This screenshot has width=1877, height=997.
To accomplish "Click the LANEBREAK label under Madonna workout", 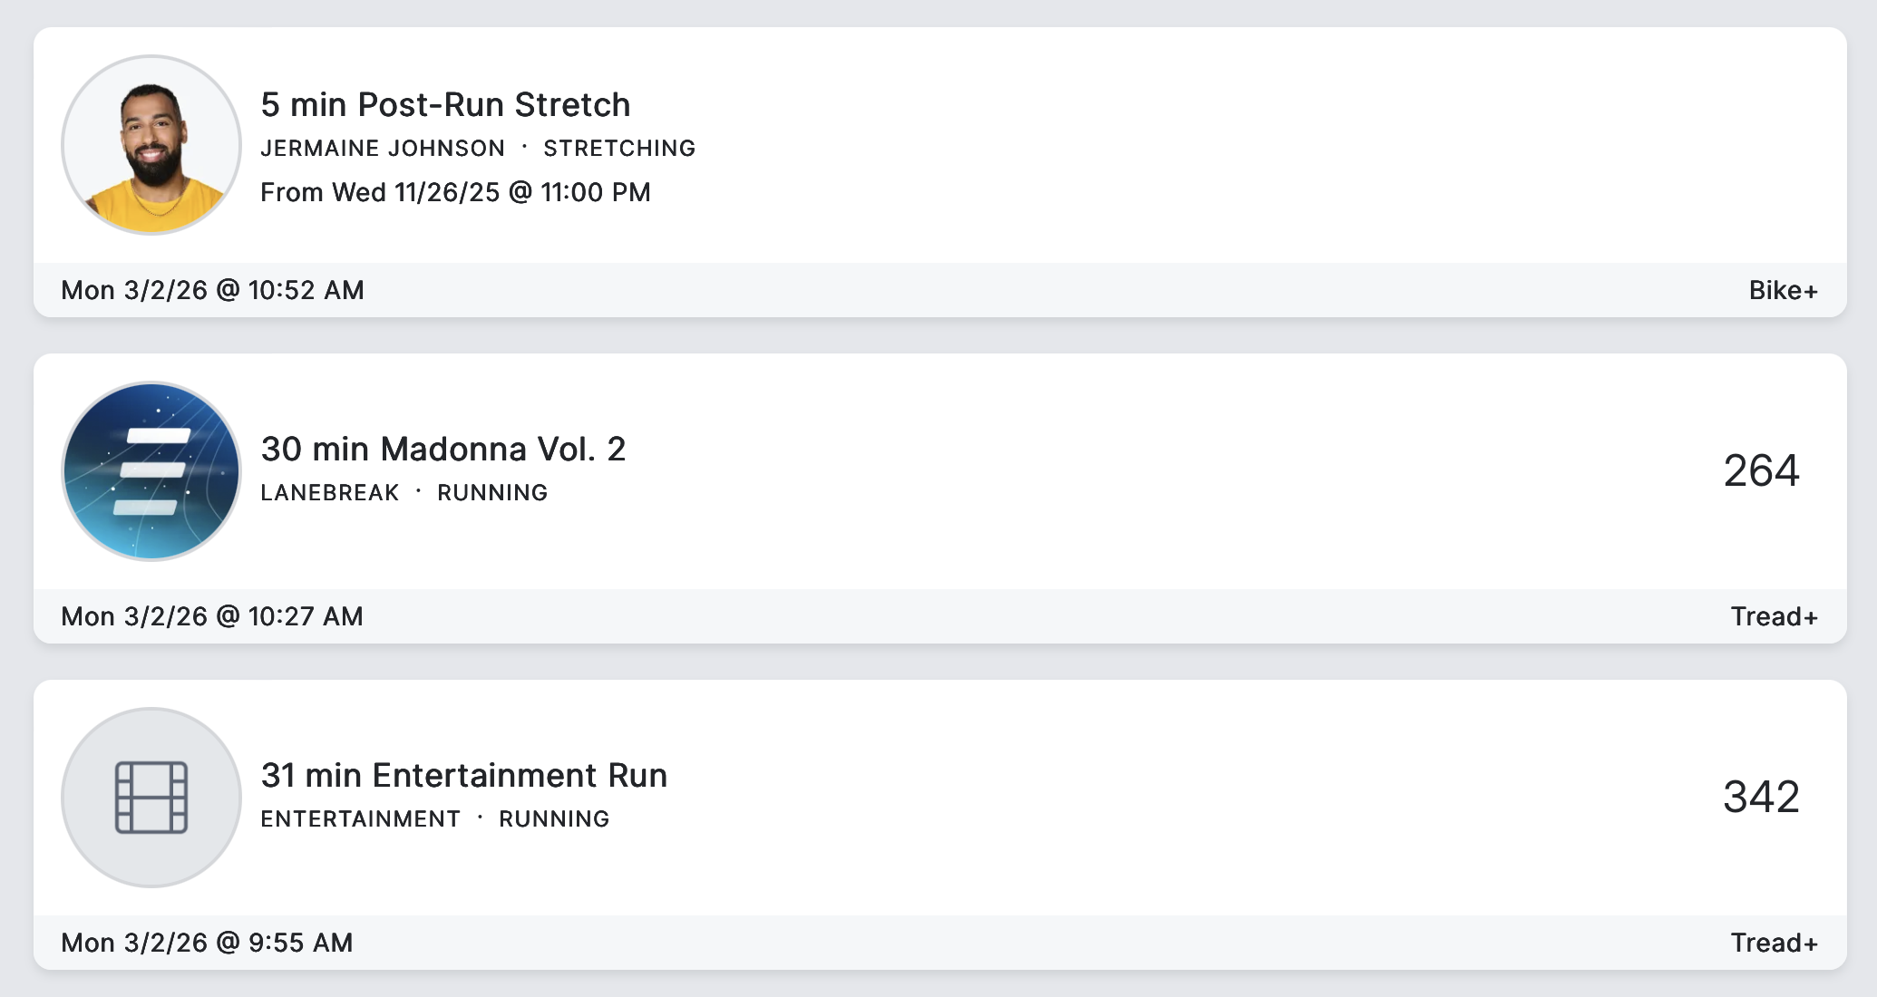I will [x=330, y=493].
